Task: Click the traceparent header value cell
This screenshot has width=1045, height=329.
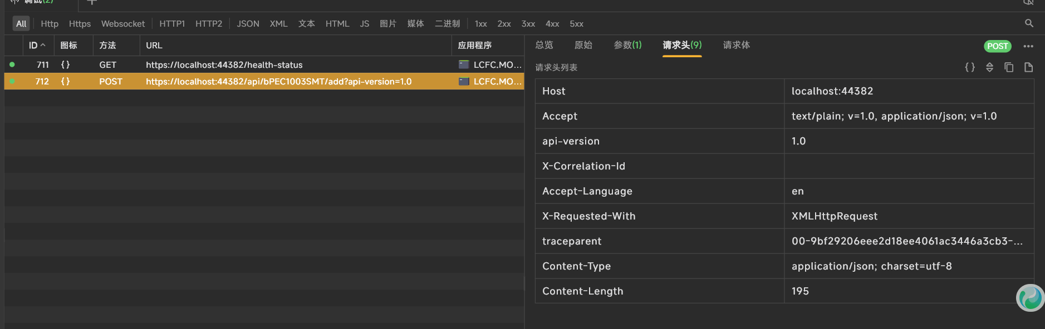Action: click(907, 241)
